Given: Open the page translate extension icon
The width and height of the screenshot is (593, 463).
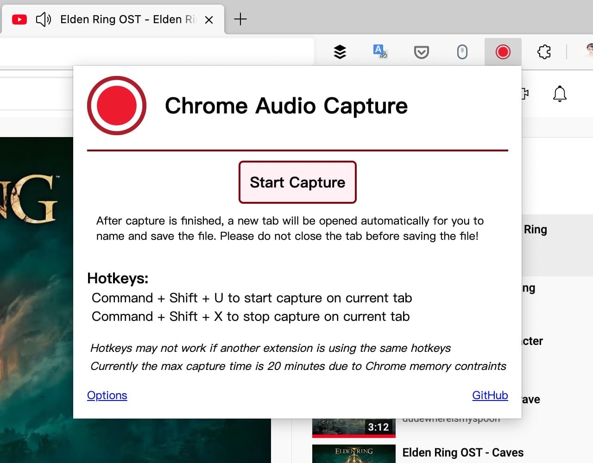Looking at the screenshot, I should [380, 52].
